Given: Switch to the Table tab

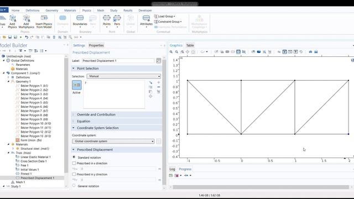Looking at the screenshot, I should tap(190, 45).
